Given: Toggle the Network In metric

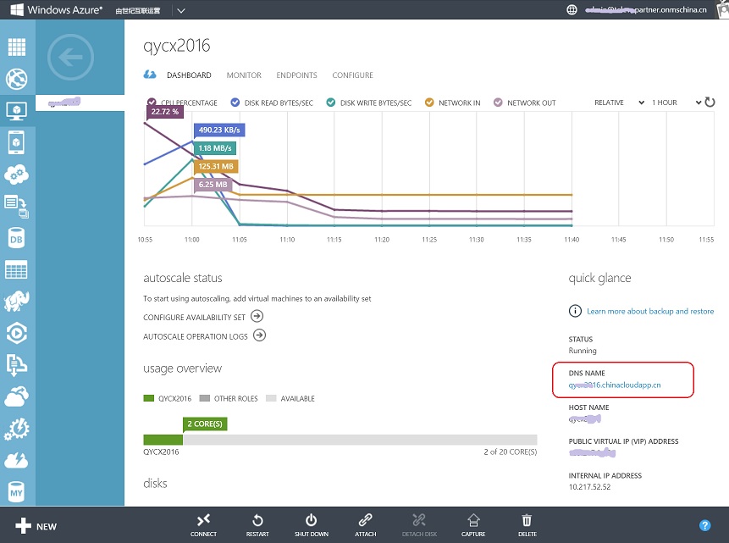Looking at the screenshot, I should (429, 103).
